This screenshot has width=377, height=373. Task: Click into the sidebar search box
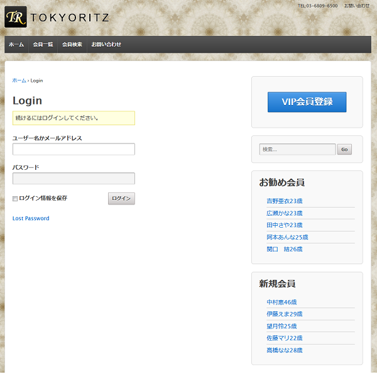coord(297,150)
